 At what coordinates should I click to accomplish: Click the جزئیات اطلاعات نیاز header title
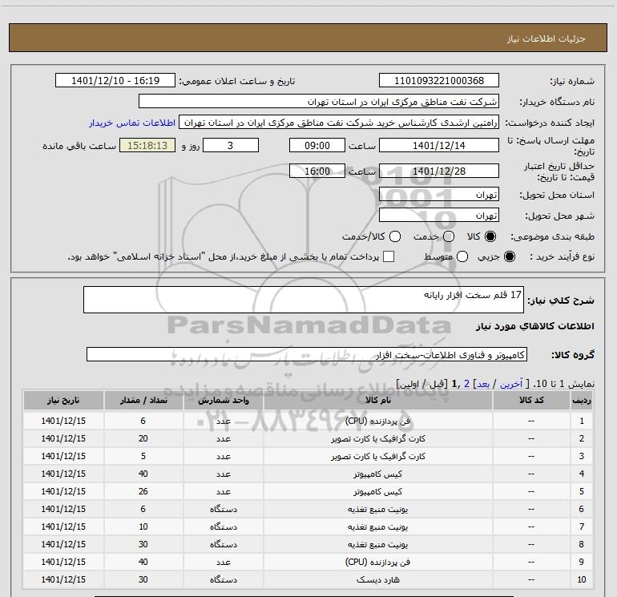click(546, 38)
